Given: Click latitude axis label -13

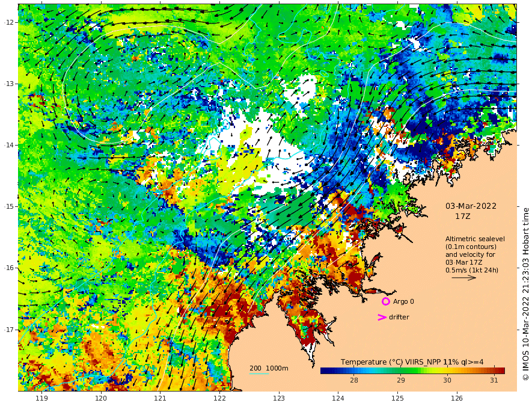Looking at the screenshot, I should (x=9, y=84).
